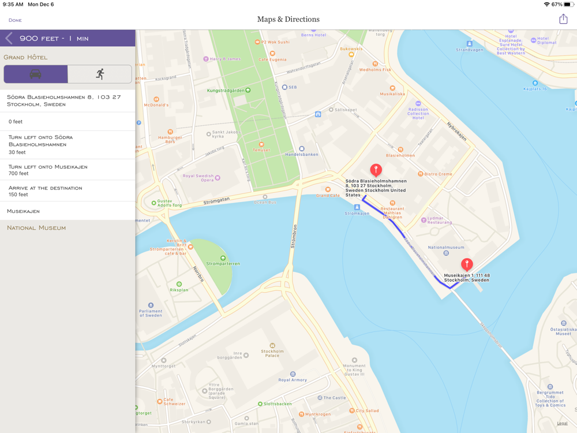Tap the Handelsbanken bank marker

point(302,149)
